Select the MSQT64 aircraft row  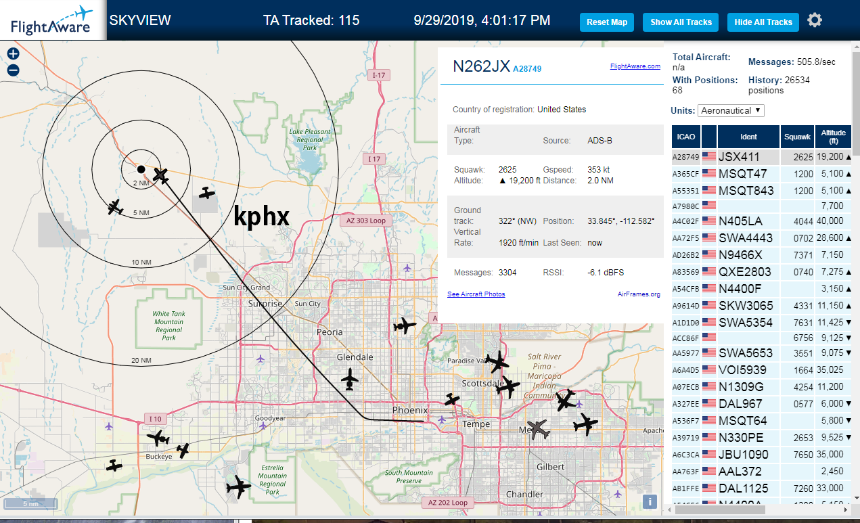pyautogui.click(x=761, y=420)
